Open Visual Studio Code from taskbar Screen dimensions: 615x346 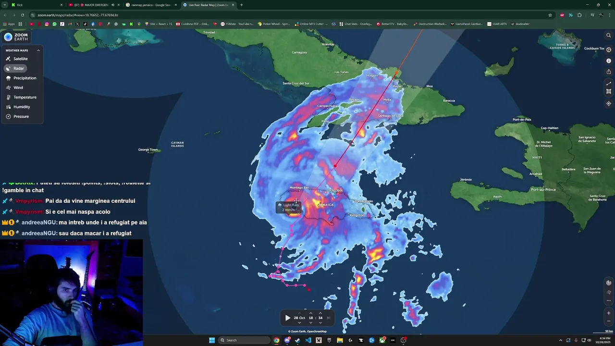(308, 340)
